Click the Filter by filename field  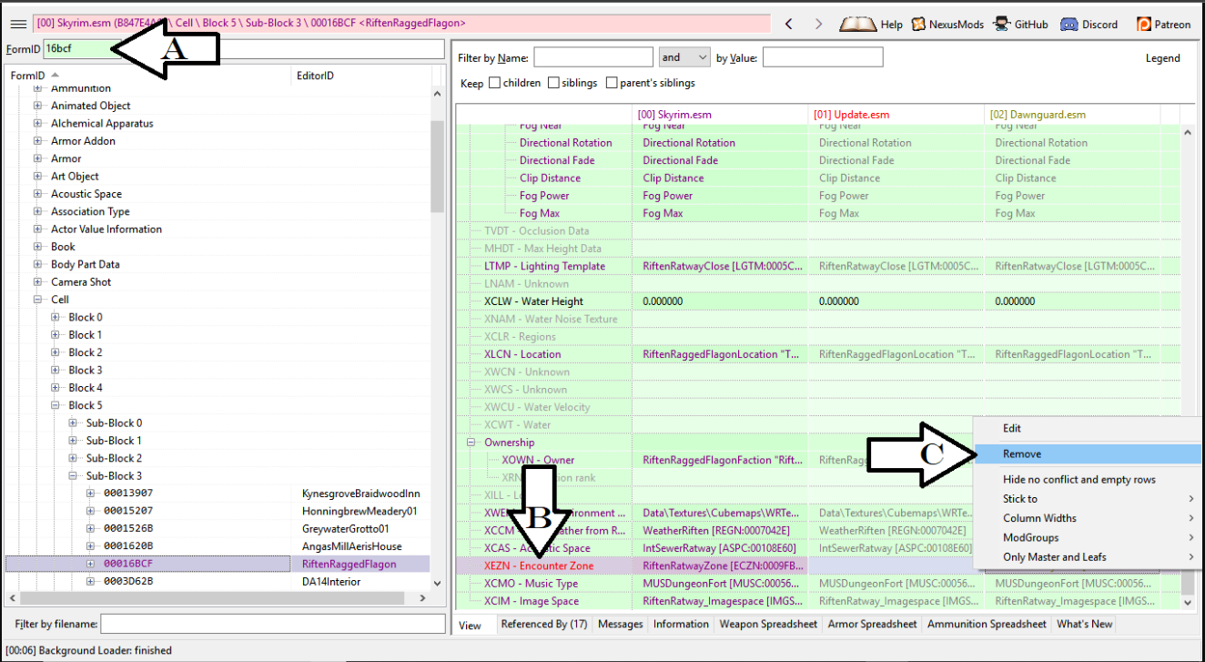tap(272, 624)
